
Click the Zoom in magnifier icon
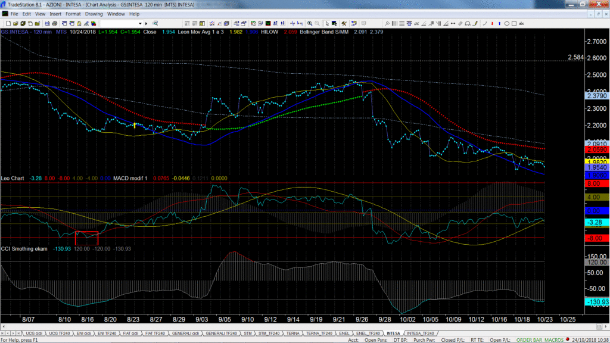coord(310,23)
